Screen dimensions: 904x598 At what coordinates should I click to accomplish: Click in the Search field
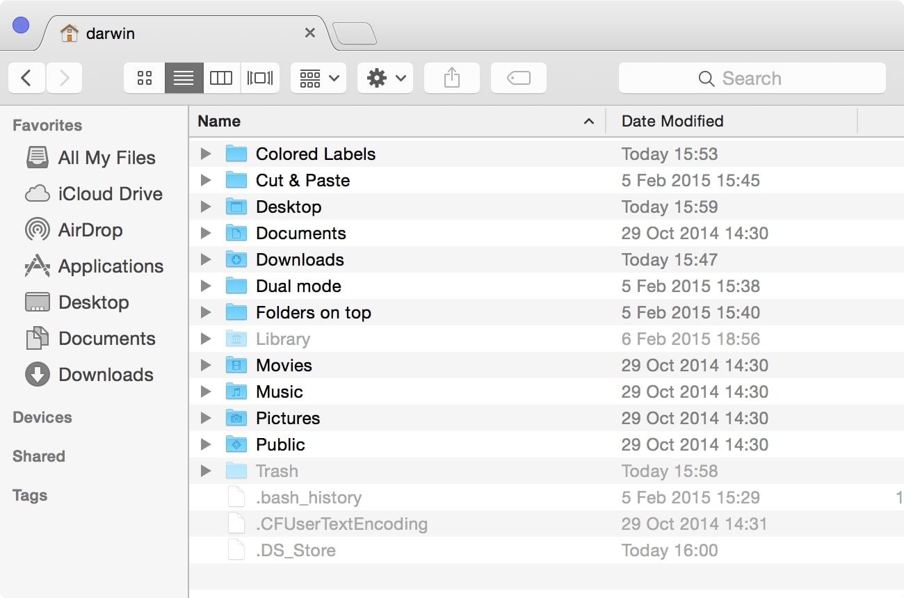coord(752,78)
